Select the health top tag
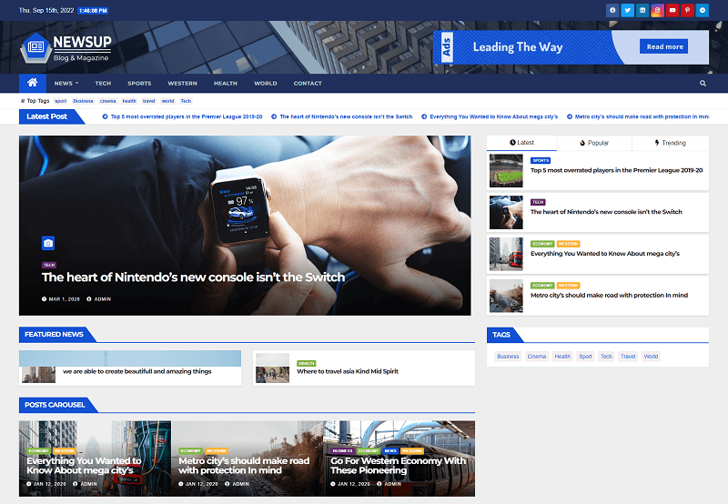The height and width of the screenshot is (504, 728). tap(129, 101)
